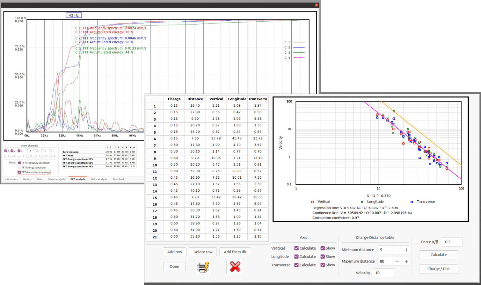Uncheck Calculate for Longitude axis
Screen dimensions: 481x285
(x=296, y=256)
